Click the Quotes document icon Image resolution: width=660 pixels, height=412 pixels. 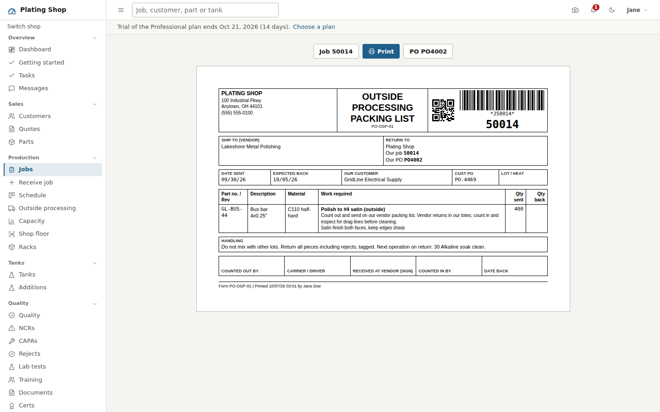12,129
